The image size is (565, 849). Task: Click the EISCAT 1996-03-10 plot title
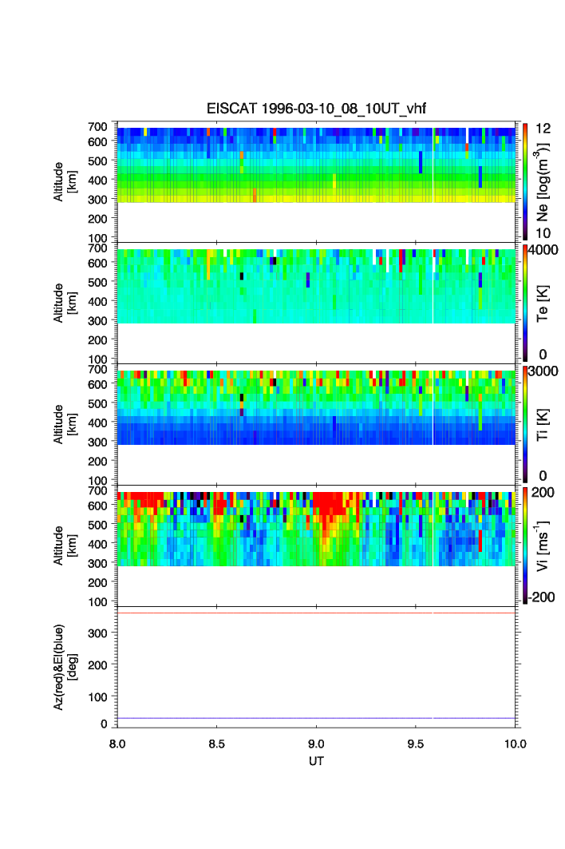[316, 109]
